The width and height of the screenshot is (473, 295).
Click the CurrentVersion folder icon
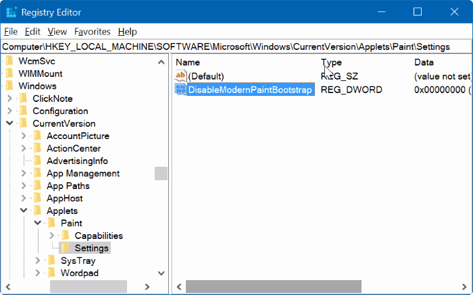(24, 124)
